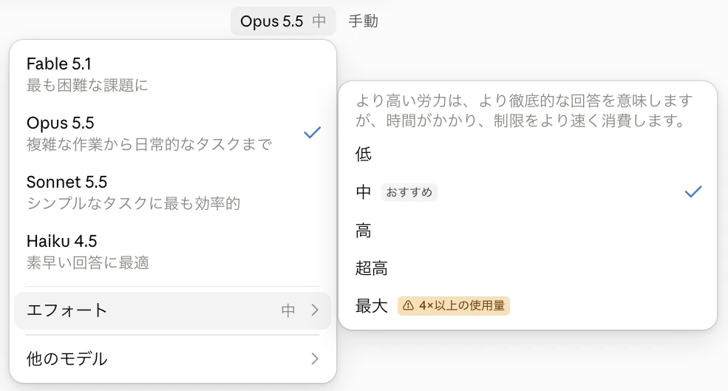
Task: Click the effort explanation text より高い労力は
Action: [524, 111]
